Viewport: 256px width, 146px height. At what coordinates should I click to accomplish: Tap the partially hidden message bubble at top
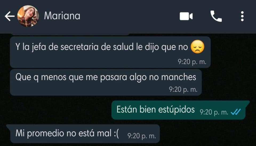click(x=70, y=34)
